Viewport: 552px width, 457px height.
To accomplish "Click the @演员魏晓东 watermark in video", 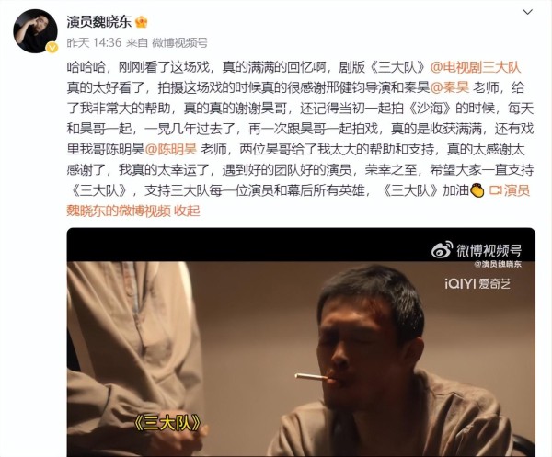I will tap(497, 264).
